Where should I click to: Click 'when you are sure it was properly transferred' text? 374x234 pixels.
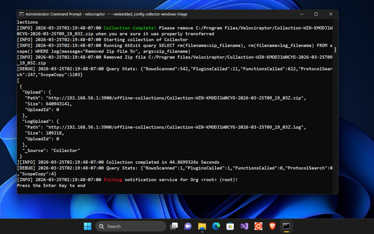click(155, 34)
